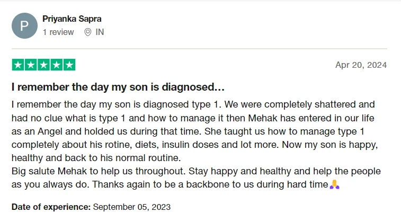This screenshot has height=221, width=401.
Task: Click the "IN" country code
Action: (100, 32)
